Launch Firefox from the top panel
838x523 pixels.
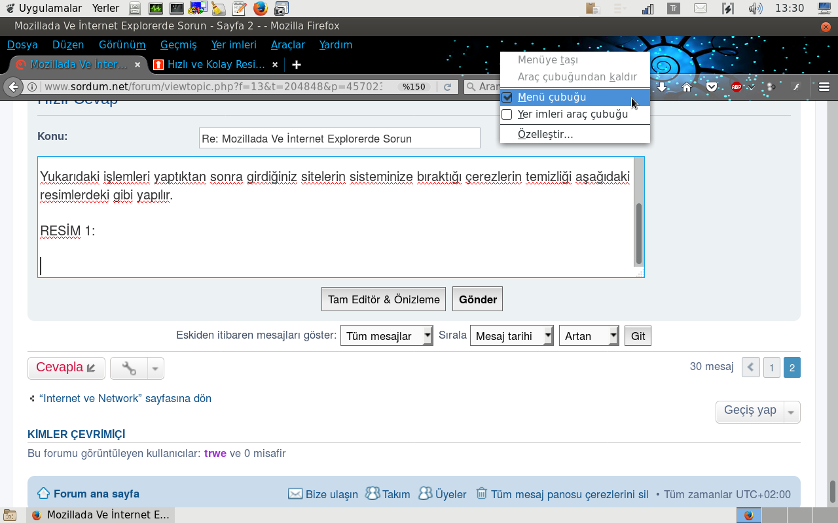(261, 8)
